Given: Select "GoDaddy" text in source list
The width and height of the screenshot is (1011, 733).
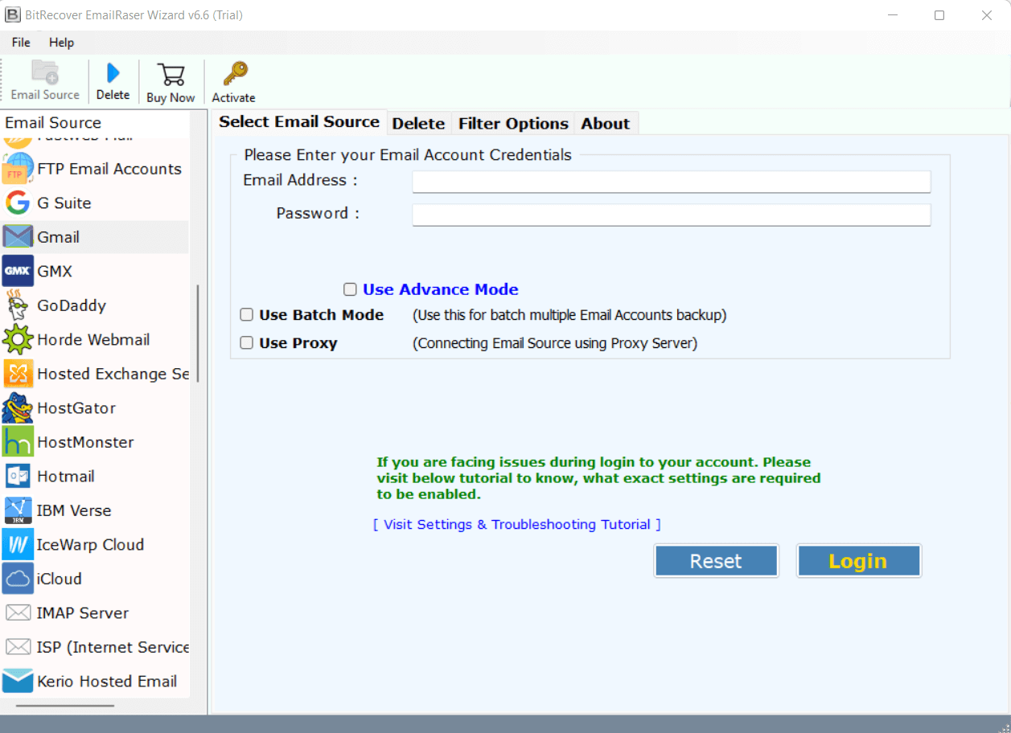Looking at the screenshot, I should (x=72, y=305).
